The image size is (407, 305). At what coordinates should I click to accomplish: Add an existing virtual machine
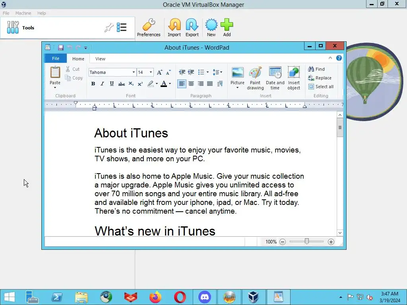point(227,27)
